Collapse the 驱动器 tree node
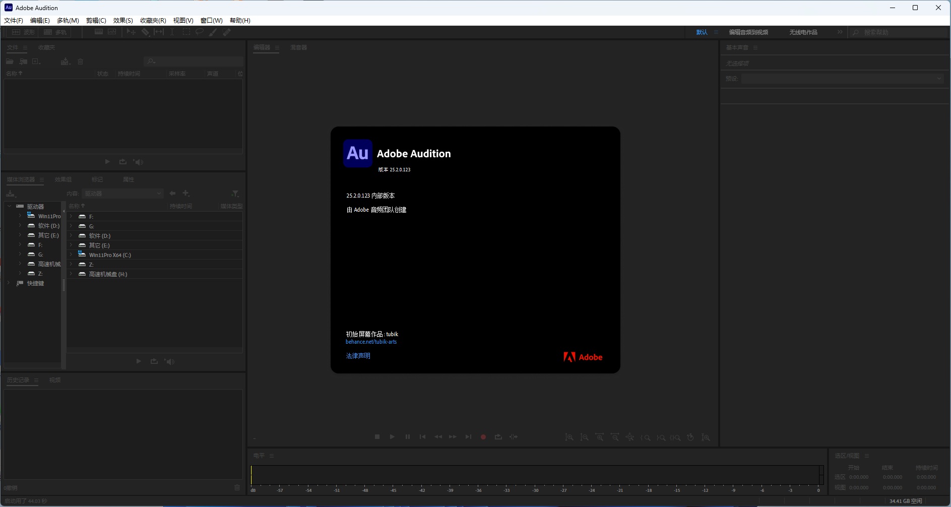 (x=9, y=206)
